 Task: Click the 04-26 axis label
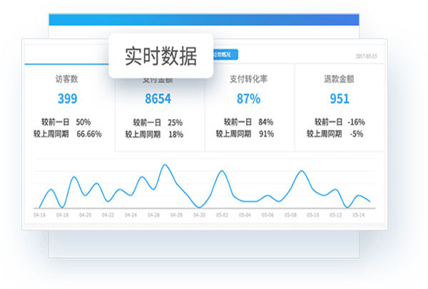click(x=153, y=216)
